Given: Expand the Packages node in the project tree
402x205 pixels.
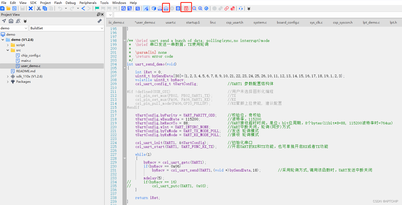Looking at the screenshot, I should click(8, 81).
